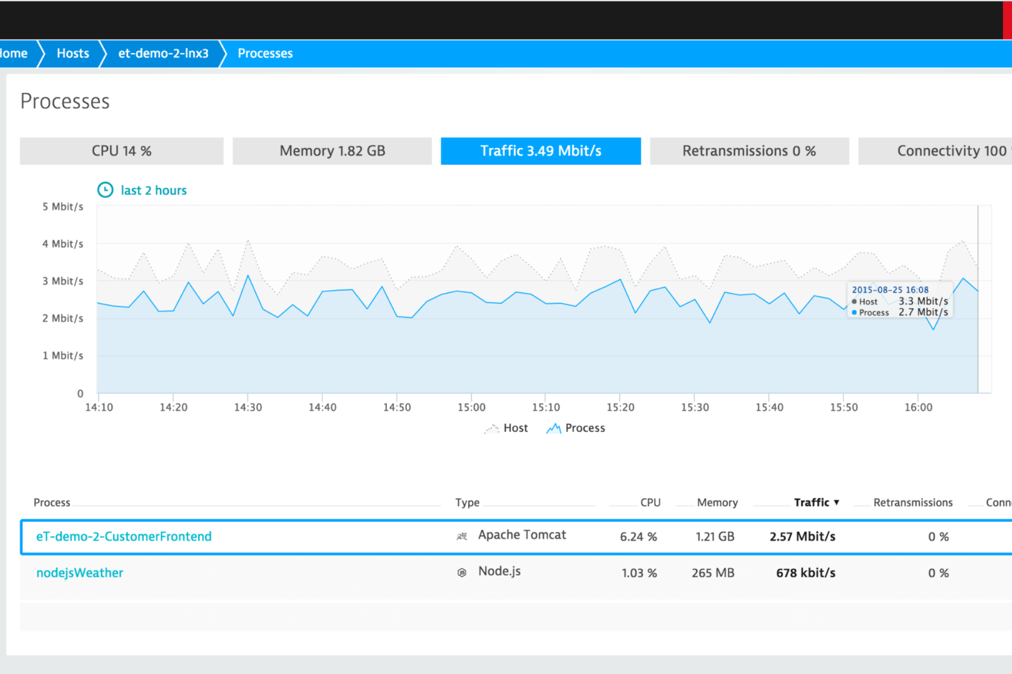This screenshot has height=674, width=1012.
Task: Hide the Host series via its legend entry
Action: coord(515,428)
